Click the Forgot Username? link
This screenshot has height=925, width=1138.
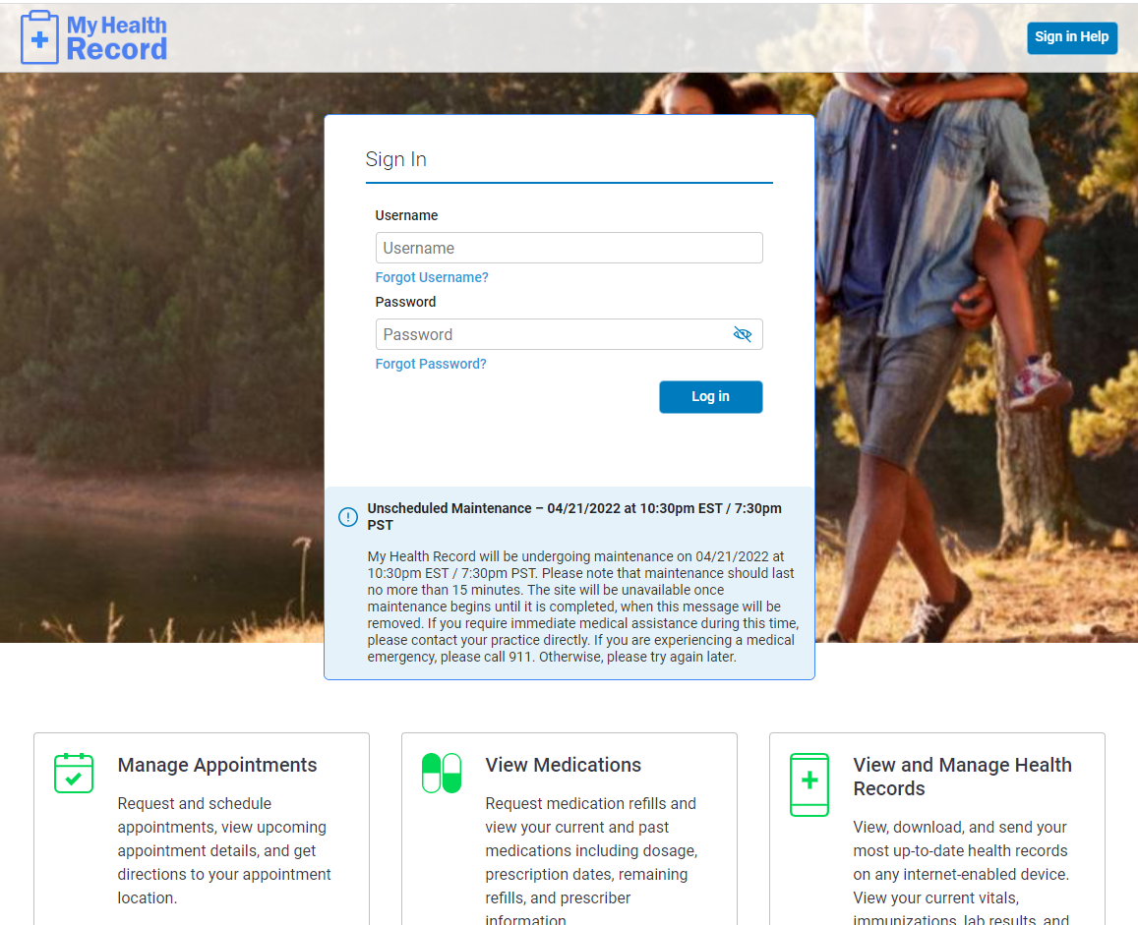coord(432,277)
